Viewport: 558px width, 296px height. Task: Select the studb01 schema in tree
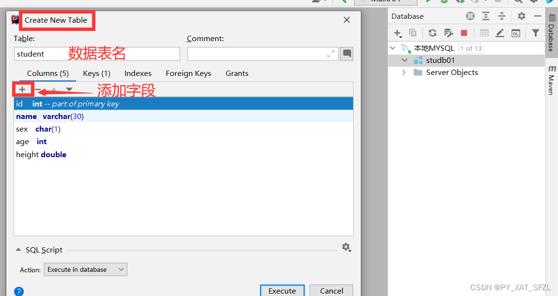pyautogui.click(x=440, y=60)
